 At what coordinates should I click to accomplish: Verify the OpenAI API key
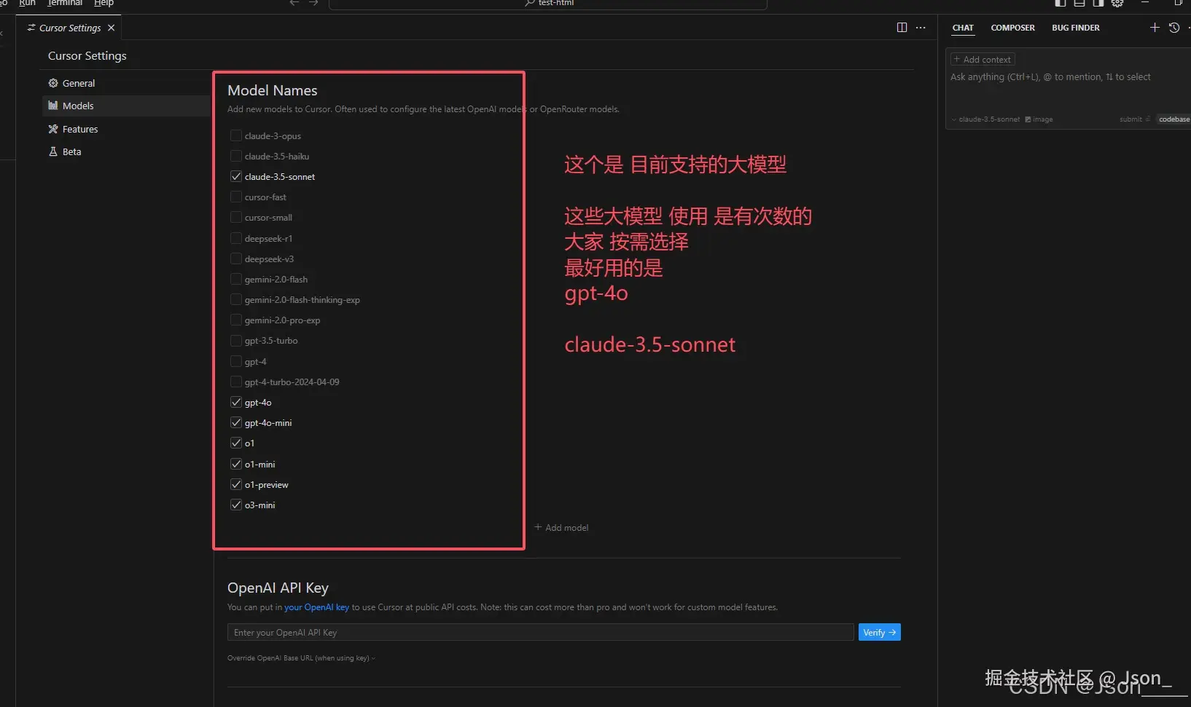click(879, 632)
